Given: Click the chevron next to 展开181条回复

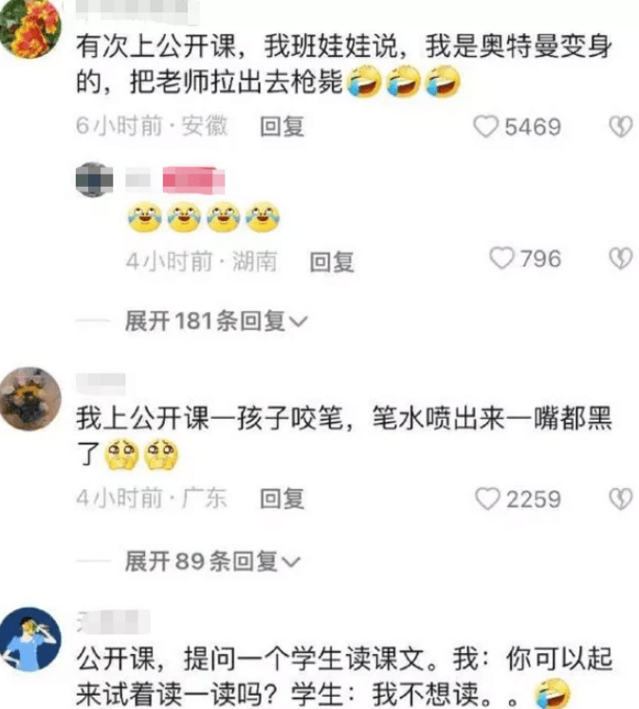Looking at the screenshot, I should 299,322.
